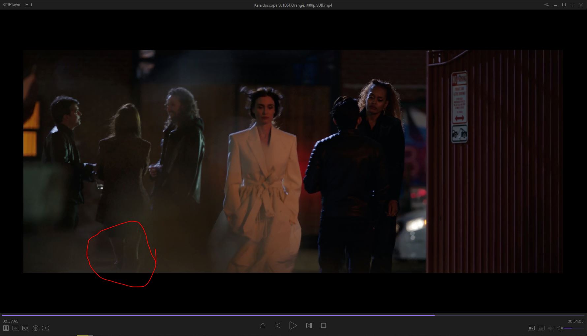Viewport: 587px width, 336px height.
Task: Toggle HW hardware acceleration
Action: click(x=531, y=328)
